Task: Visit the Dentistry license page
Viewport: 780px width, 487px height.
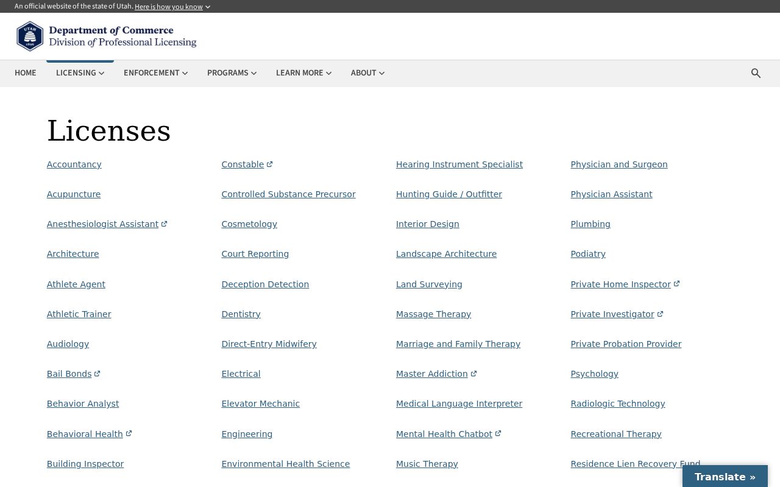Action: tap(241, 314)
